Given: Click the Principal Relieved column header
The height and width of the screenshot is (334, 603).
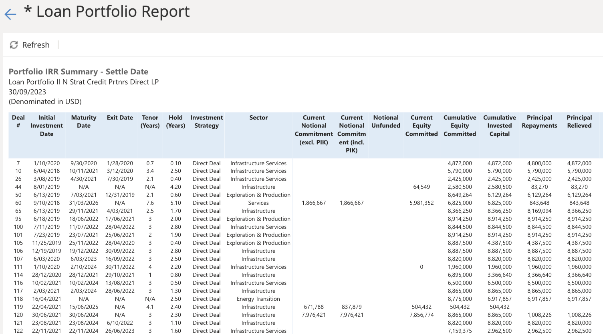Looking at the screenshot, I should (579, 122).
